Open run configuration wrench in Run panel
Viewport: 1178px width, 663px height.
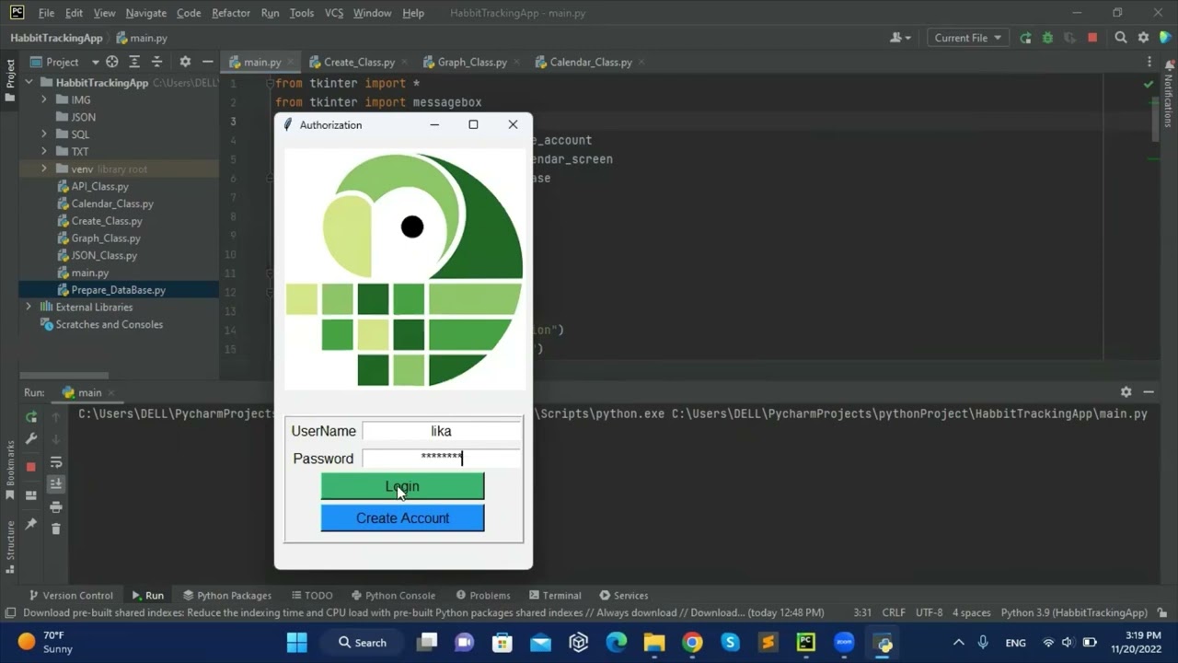pyautogui.click(x=31, y=439)
